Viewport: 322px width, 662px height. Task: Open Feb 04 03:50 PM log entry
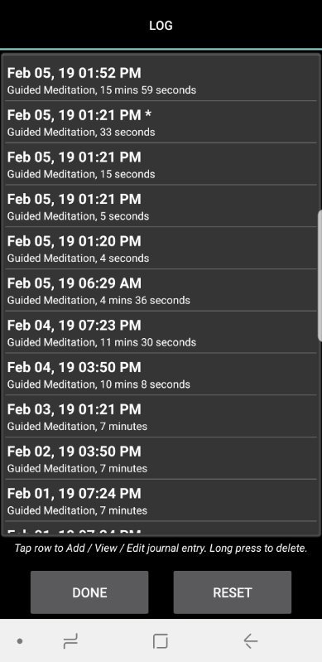click(x=161, y=374)
